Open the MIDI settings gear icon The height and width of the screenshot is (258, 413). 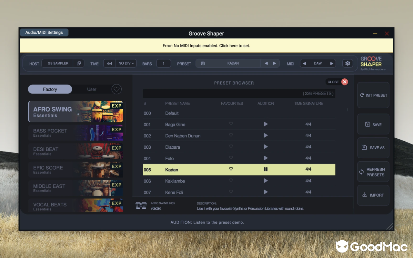point(348,63)
